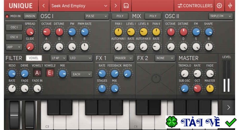Click the TREMOLO knob
This screenshot has height=130, width=239.
coord(185,74)
